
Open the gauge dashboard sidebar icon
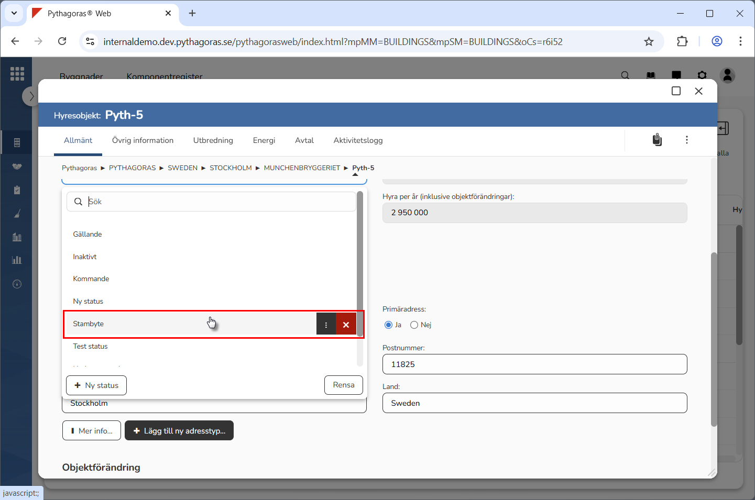17,284
